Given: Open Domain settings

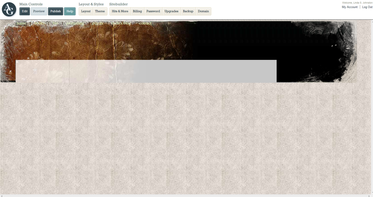Looking at the screenshot, I should 203,11.
